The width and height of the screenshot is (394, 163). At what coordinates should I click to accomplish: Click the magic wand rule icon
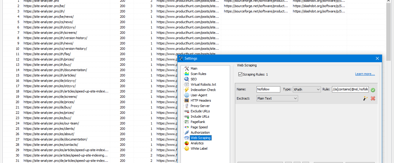pos(365,98)
